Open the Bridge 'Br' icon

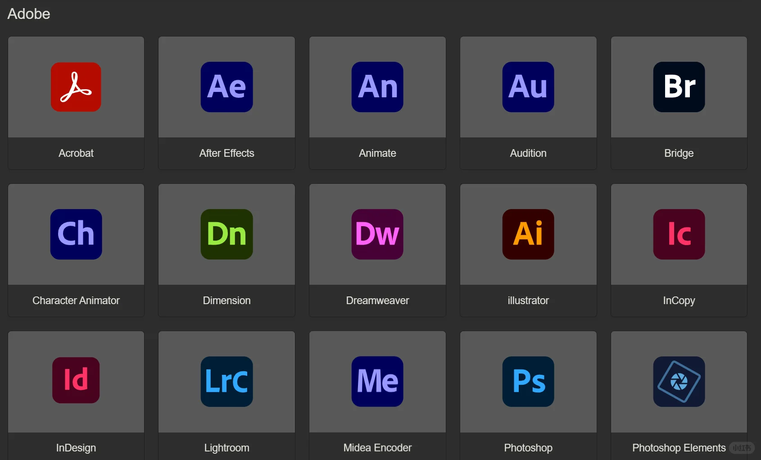679,87
